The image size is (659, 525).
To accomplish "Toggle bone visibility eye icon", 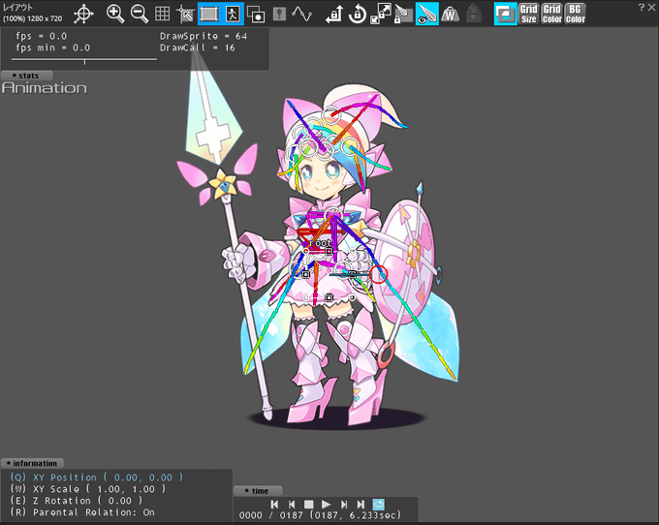I will pos(427,14).
